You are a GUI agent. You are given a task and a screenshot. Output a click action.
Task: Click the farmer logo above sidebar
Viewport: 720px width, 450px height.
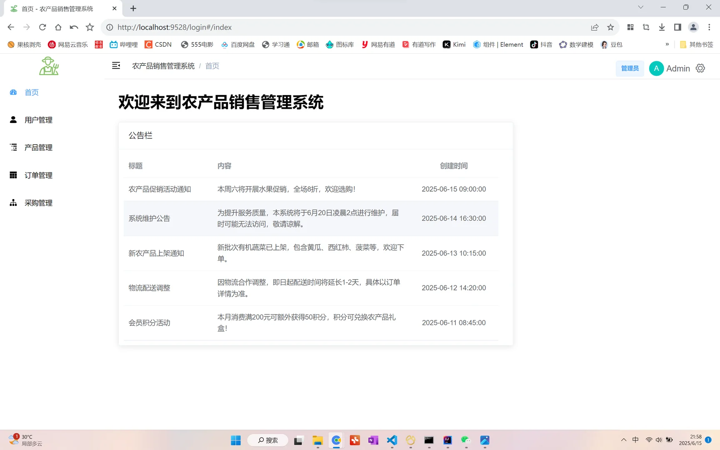click(49, 65)
